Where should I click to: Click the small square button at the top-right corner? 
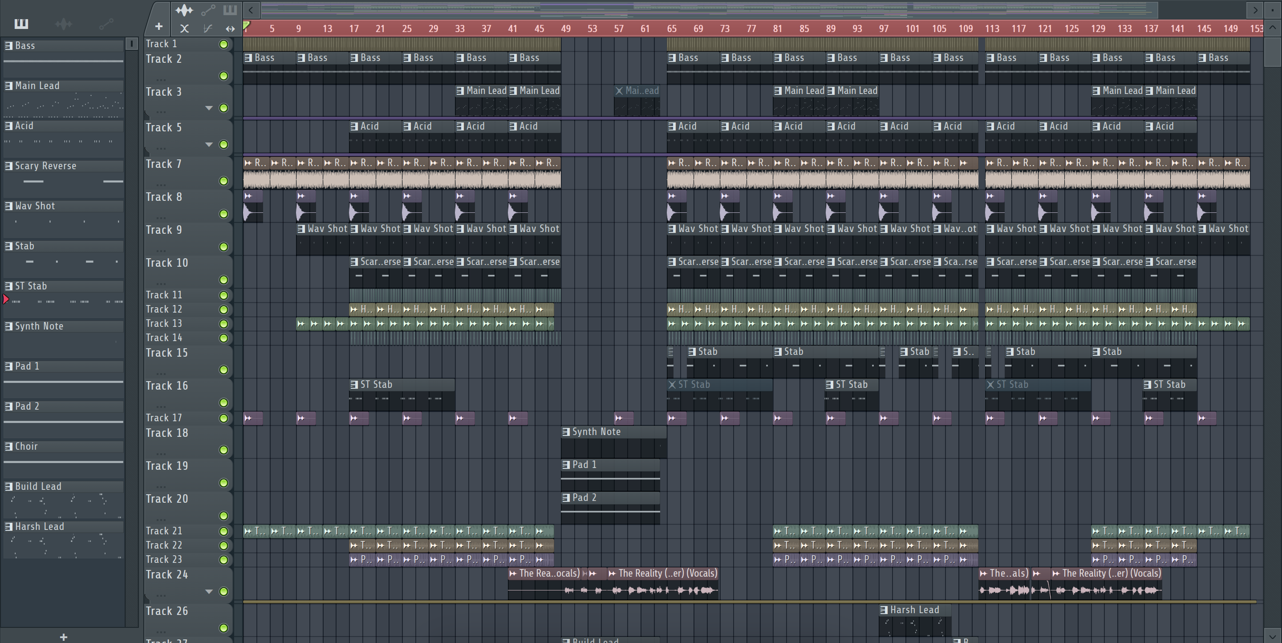coord(1273,10)
